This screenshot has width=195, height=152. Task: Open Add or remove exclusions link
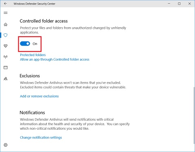pos(39,96)
